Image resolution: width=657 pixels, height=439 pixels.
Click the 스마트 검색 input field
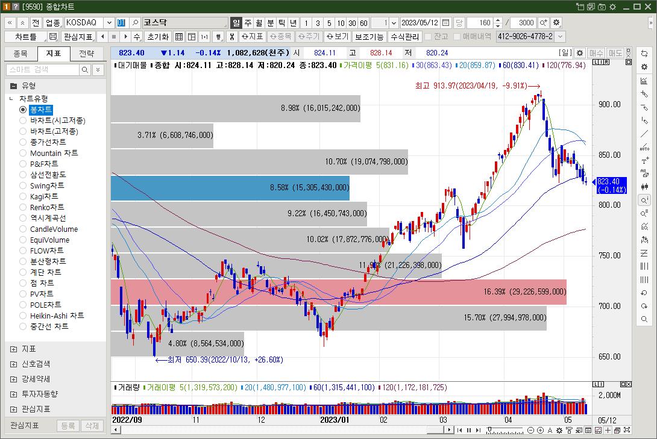43,70
